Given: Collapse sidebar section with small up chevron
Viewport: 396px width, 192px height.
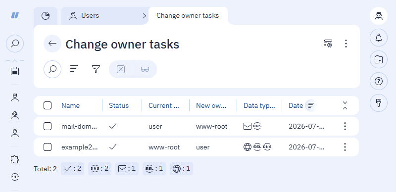Looking at the screenshot, I should (15, 61).
